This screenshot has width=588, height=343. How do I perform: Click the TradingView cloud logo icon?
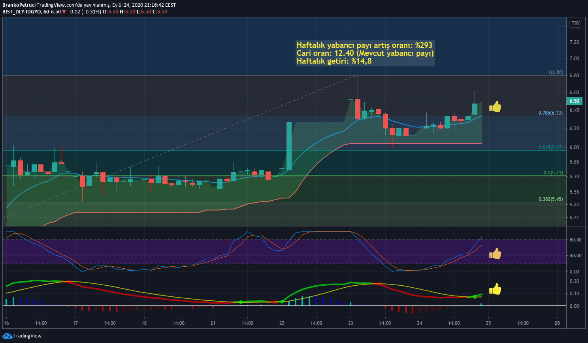pos(7,336)
